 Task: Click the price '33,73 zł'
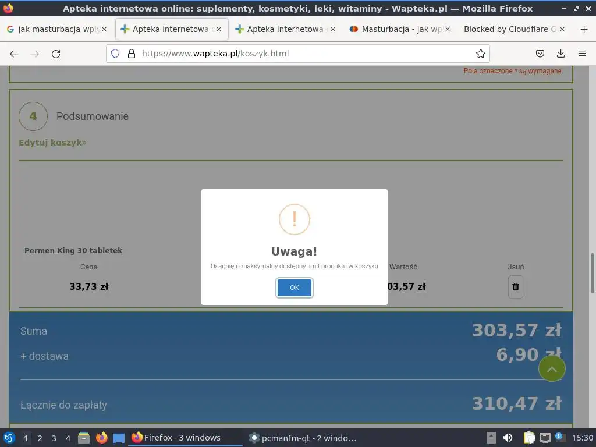coord(89,286)
